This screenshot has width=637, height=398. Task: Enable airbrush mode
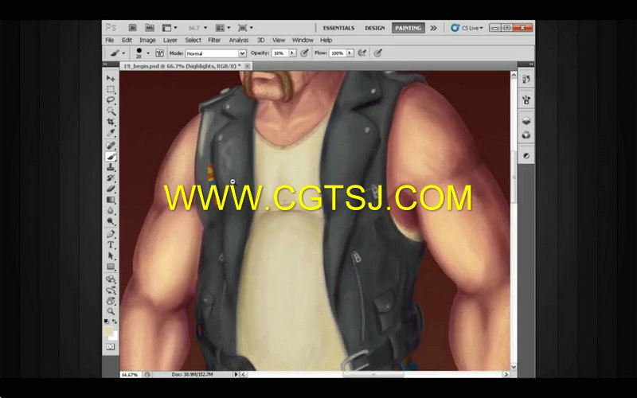pyautogui.click(x=362, y=53)
